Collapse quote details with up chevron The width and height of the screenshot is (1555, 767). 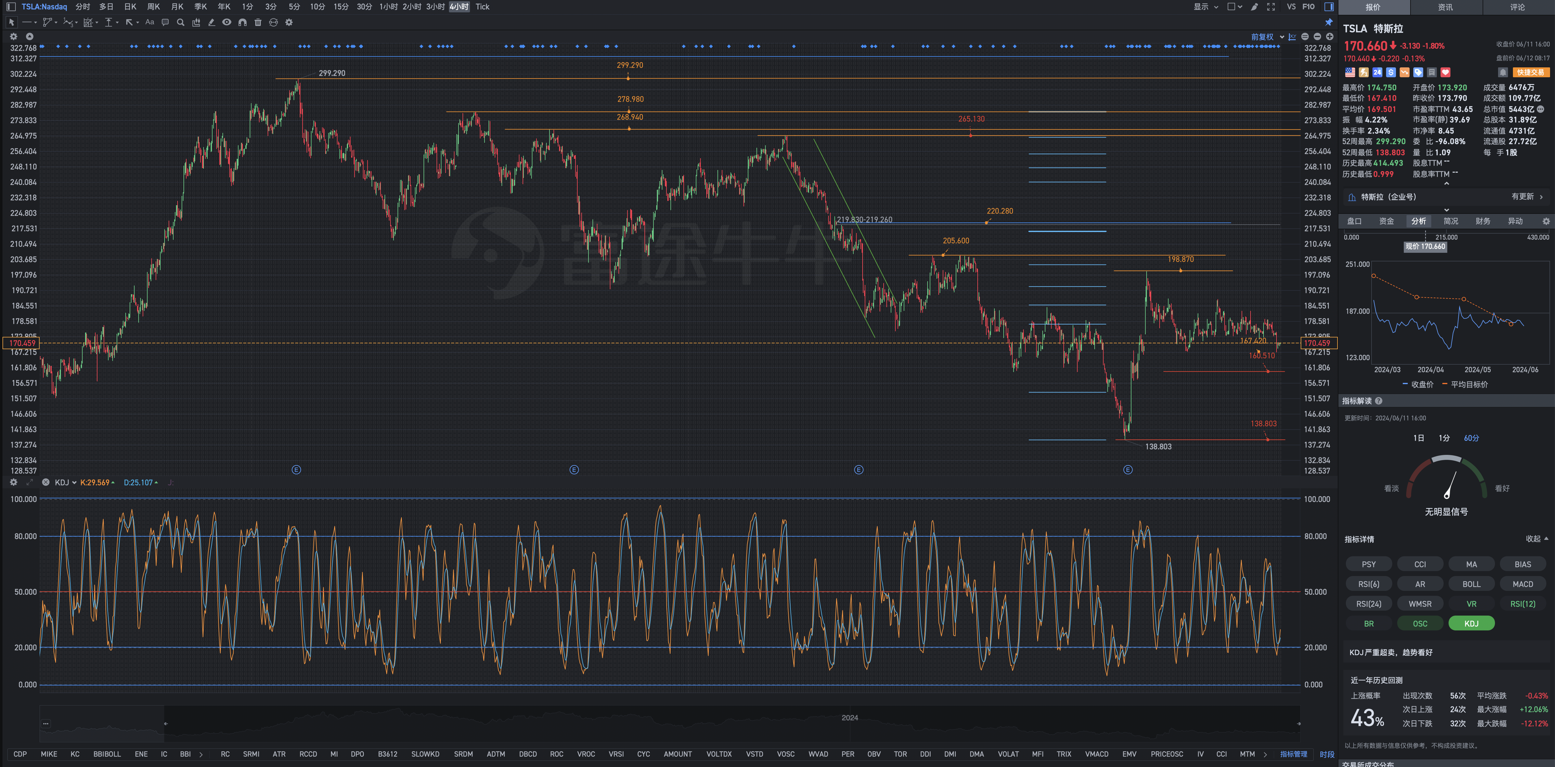pos(1446,183)
